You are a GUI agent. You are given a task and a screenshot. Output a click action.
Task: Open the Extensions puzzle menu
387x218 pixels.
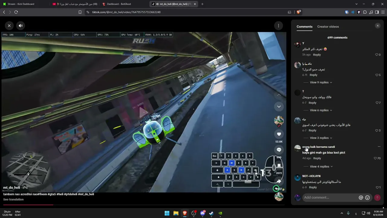[365, 12]
